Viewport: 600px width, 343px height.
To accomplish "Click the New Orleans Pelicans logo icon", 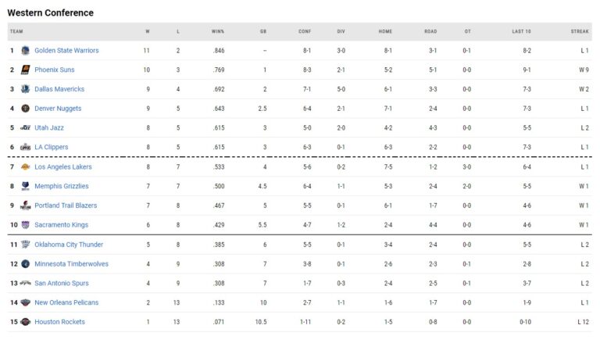I will click(26, 302).
